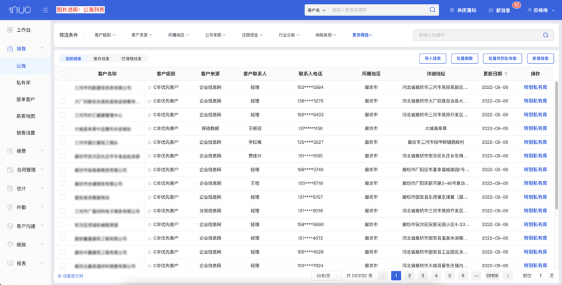562x285 pixels.
Task: Sort by 更新日期 using sort arrows
Action: [506, 73]
